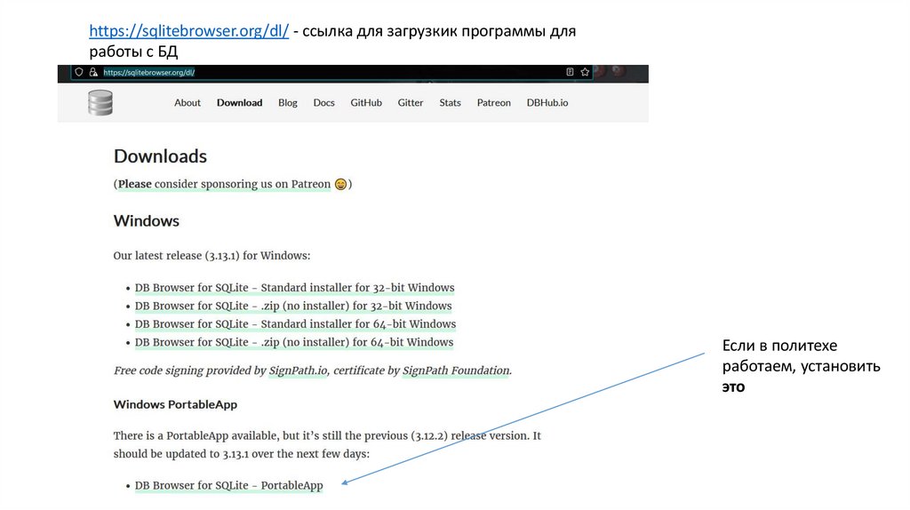
Task: Click the Please consider sponsoring Patreon link
Action: pyautogui.click(x=224, y=184)
